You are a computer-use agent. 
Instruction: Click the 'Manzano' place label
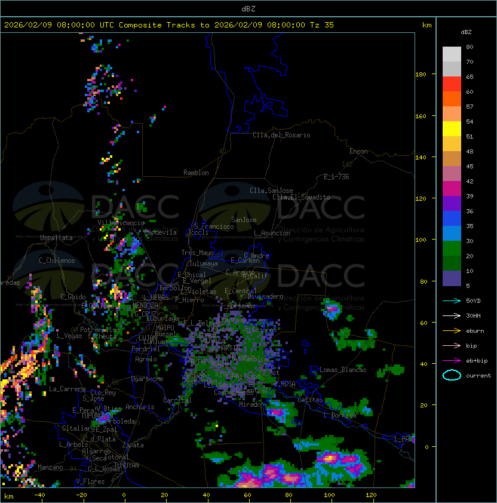pos(50,467)
